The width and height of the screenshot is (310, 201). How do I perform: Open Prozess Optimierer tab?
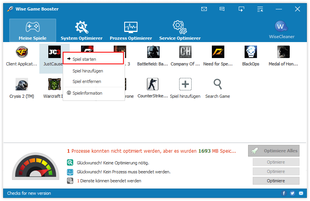point(131,30)
